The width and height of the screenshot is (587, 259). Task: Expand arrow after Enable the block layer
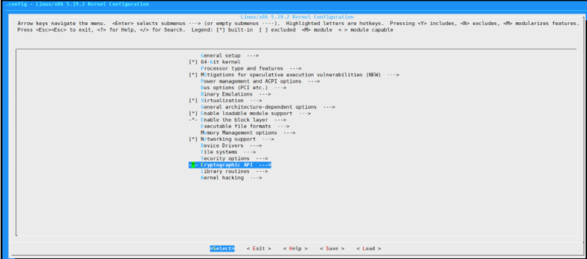280,120
